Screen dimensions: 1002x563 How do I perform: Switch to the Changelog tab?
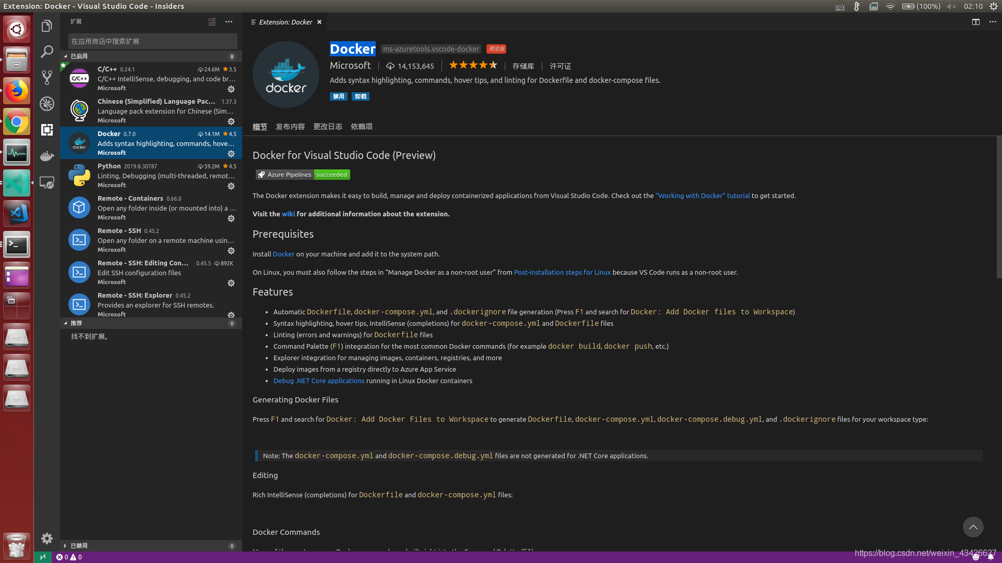(x=328, y=127)
